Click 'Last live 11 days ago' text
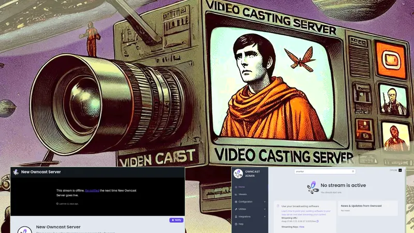Screen dimensions: 414x233 [x=69, y=203]
